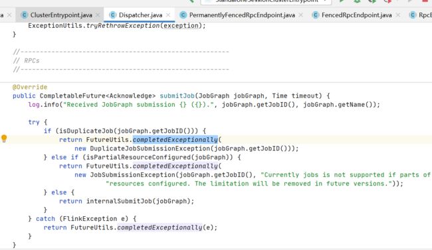
Task: Click DuplicateJobSubmissionException in the code
Action: [150, 149]
